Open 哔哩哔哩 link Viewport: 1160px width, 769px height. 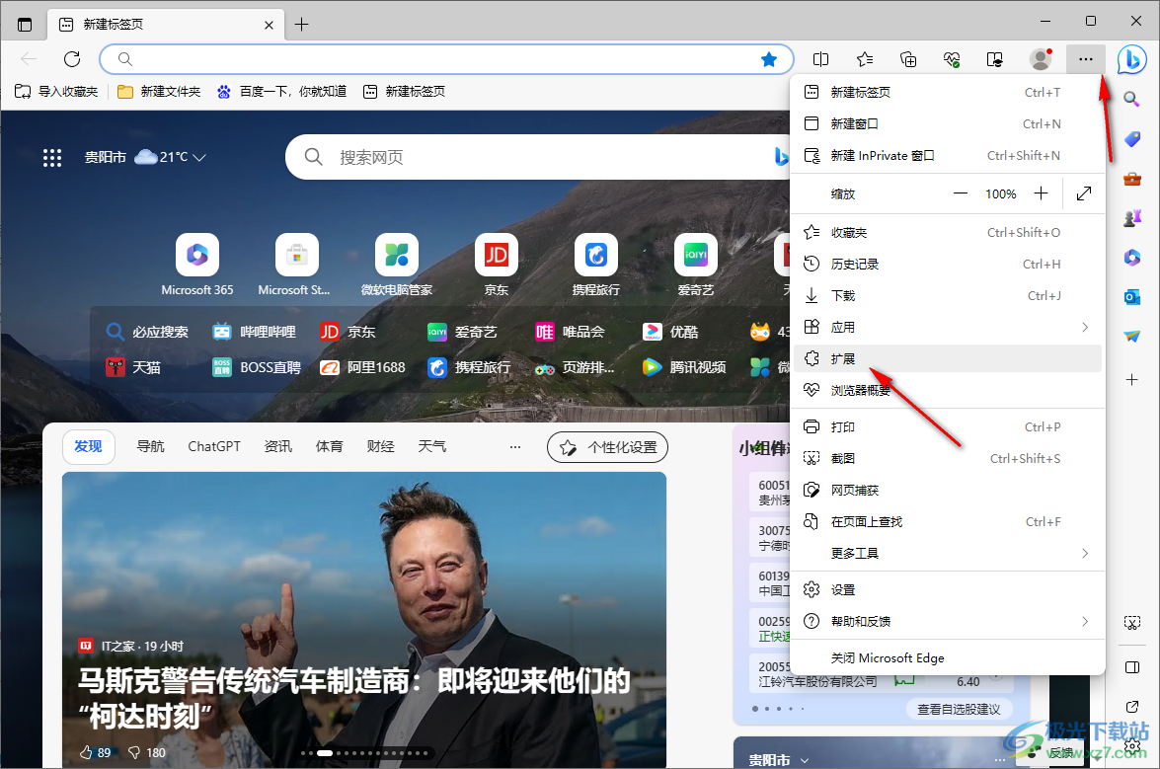coord(254,332)
